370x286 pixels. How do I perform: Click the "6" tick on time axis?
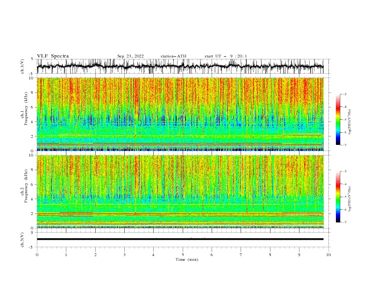point(212,255)
